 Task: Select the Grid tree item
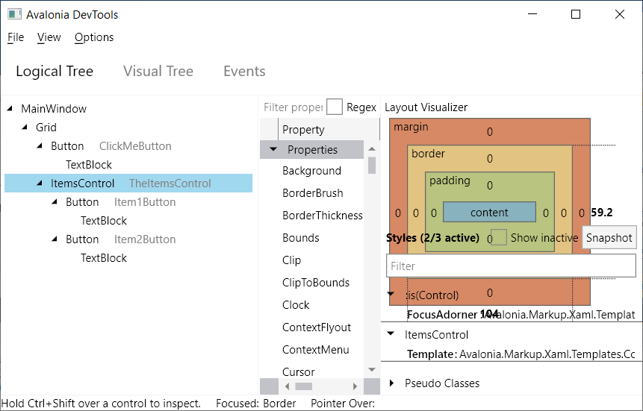46,128
